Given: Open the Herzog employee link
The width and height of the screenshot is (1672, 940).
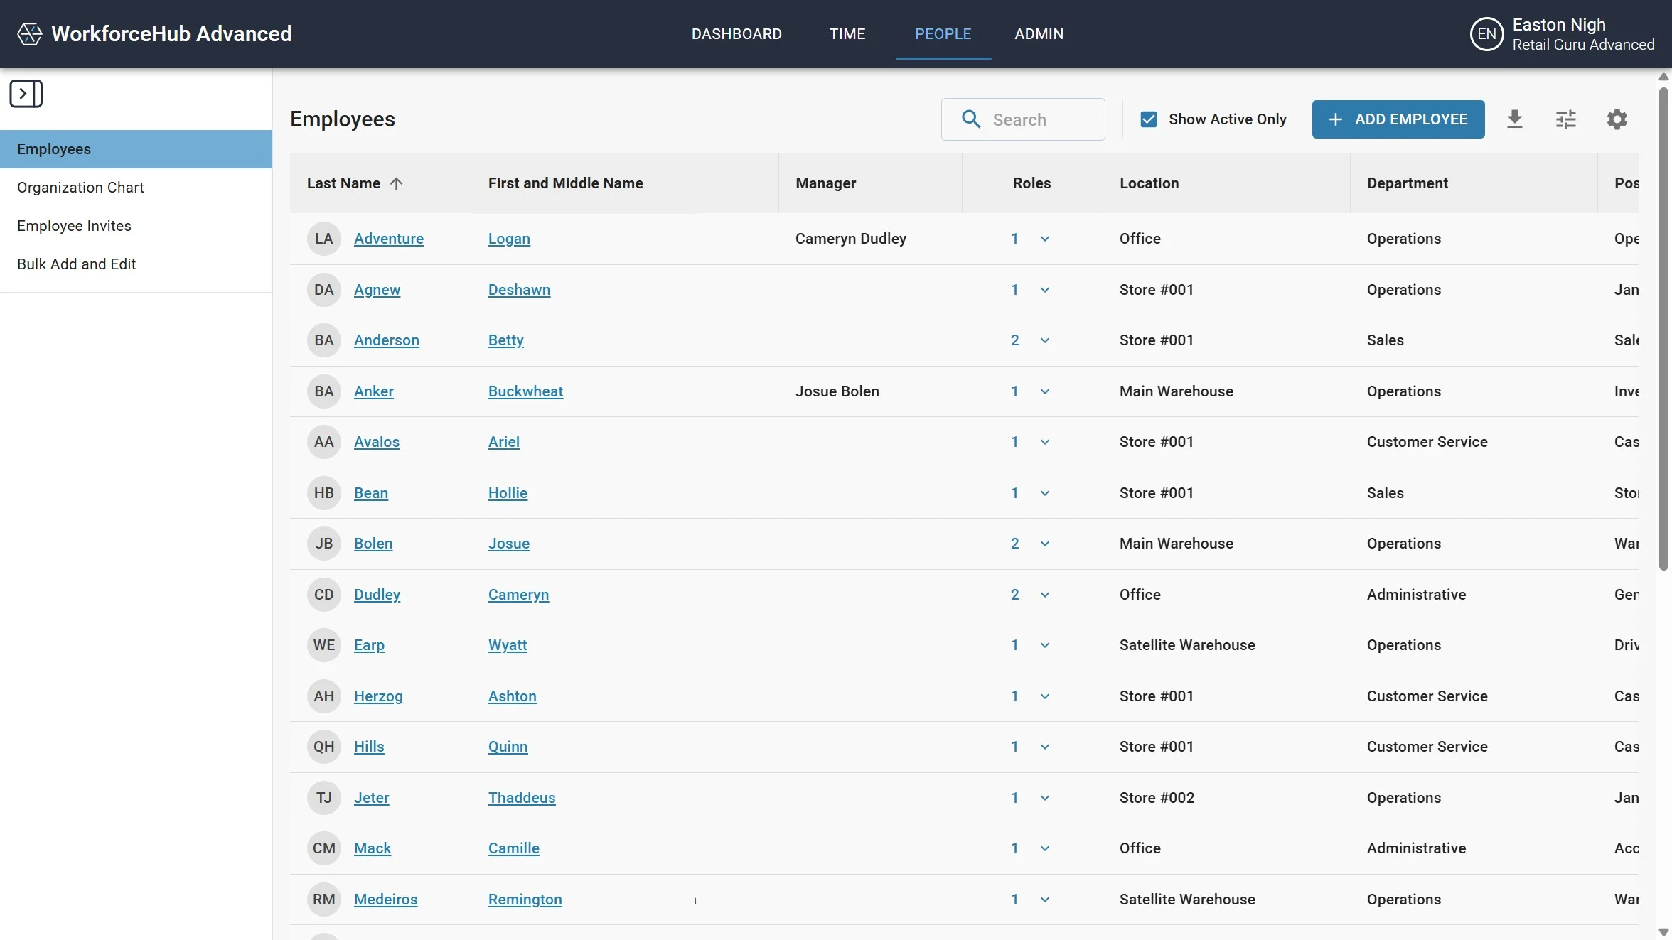Looking at the screenshot, I should coord(378,696).
